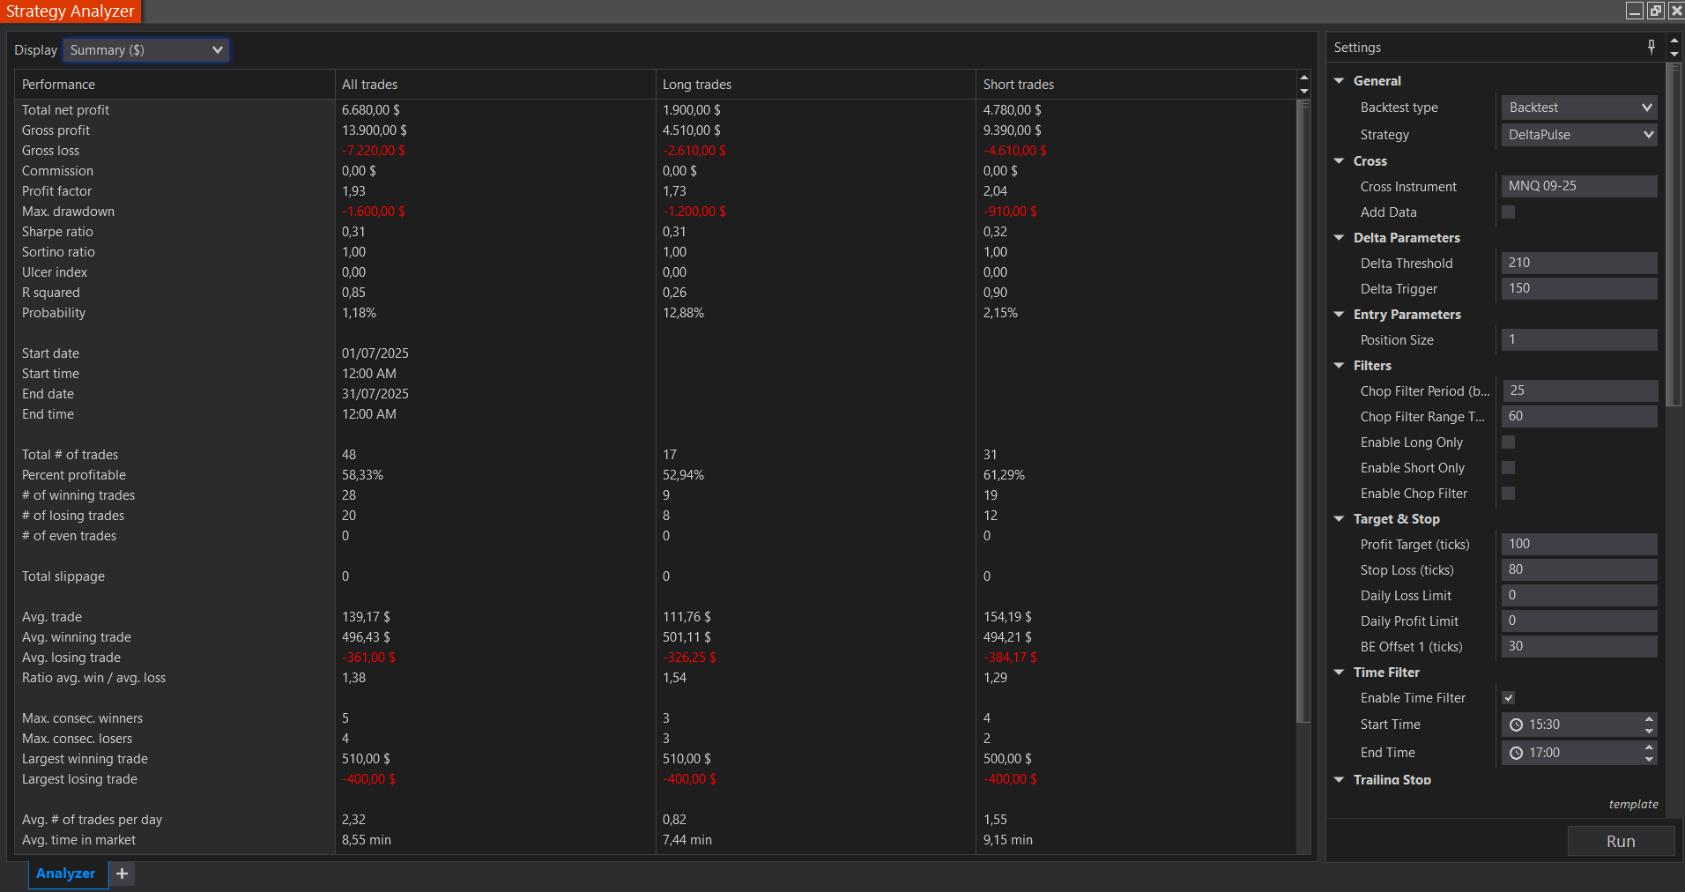Screen dimensions: 1685x892
Task: Collapse the Time Filter section
Action: pyautogui.click(x=1339, y=673)
